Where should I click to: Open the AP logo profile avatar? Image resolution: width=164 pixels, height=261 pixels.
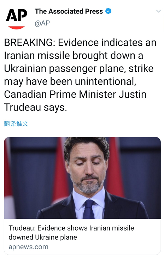[17, 19]
